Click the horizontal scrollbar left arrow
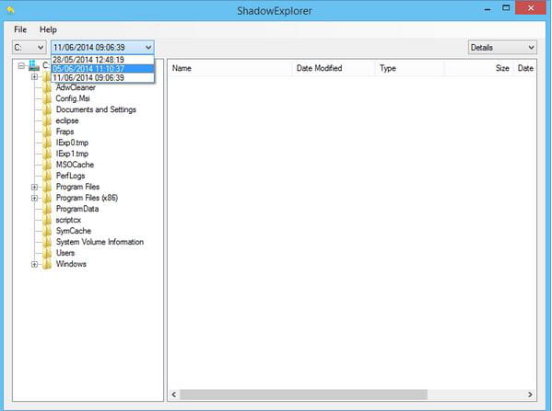The width and height of the screenshot is (552, 411). (x=174, y=394)
